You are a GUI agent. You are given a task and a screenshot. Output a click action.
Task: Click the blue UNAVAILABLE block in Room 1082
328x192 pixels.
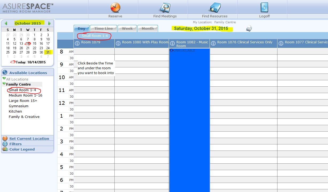click(189, 120)
